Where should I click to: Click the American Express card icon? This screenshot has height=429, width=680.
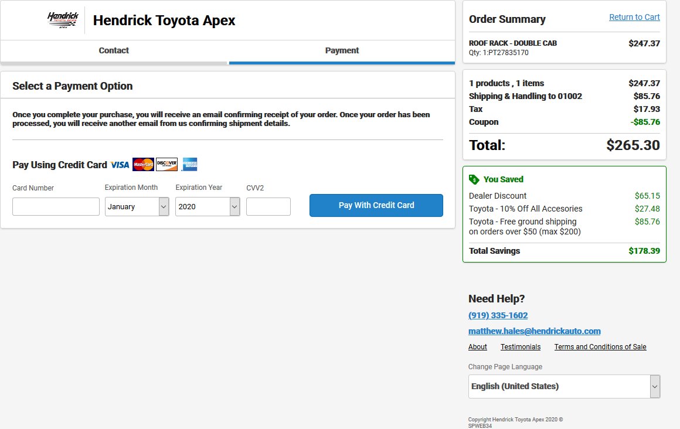[x=189, y=164]
